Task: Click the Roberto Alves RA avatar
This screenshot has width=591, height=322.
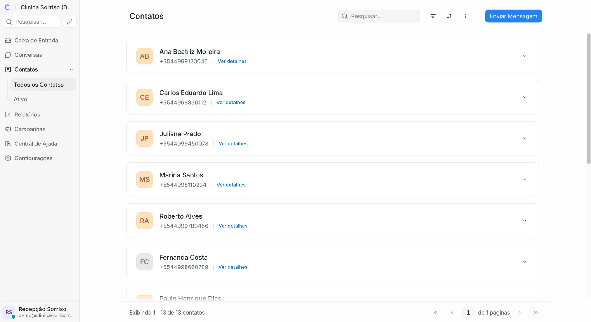Action: (x=144, y=221)
